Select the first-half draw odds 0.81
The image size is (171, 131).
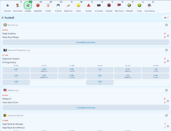coord(100,76)
